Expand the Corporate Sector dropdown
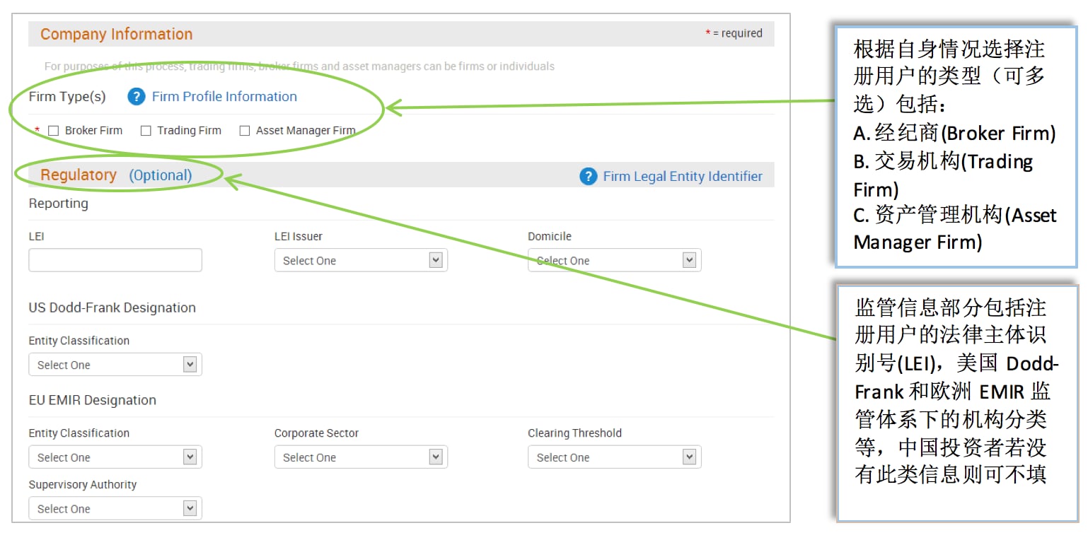The height and width of the screenshot is (540, 1088). click(361, 457)
